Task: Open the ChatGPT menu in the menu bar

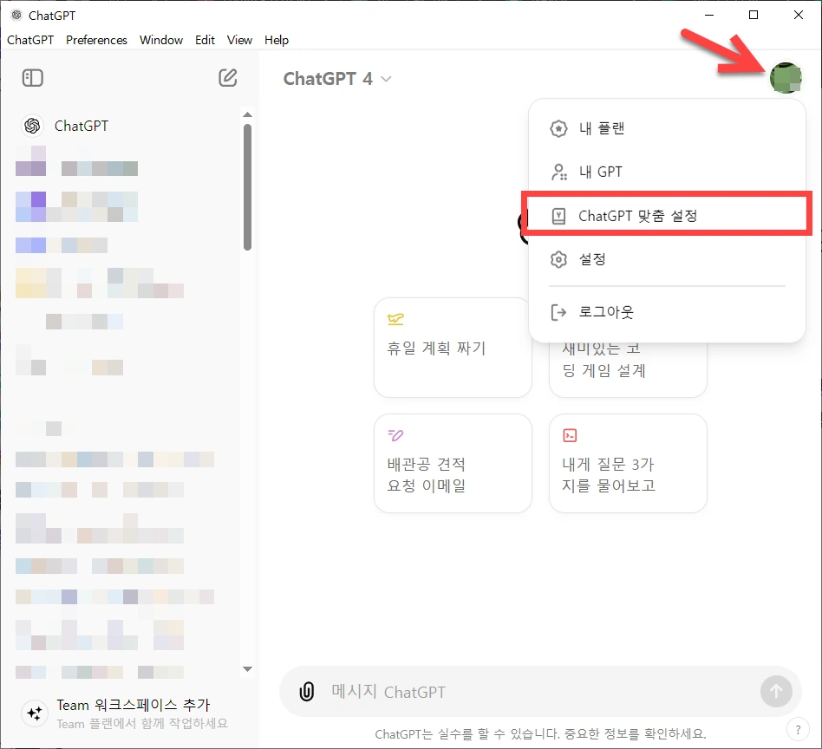Action: [30, 40]
